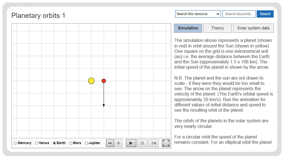Select the Earth radio button
This screenshot has height=158, width=284.
point(54,143)
